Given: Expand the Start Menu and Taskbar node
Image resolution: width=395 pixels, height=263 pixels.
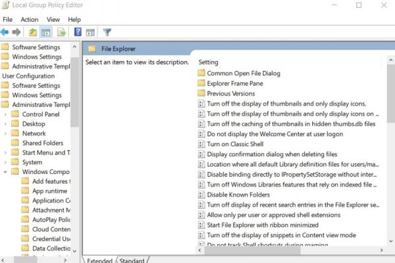Looking at the screenshot, I should pos(5,152).
